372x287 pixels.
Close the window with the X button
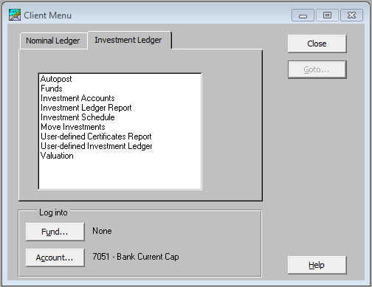[x=351, y=15]
